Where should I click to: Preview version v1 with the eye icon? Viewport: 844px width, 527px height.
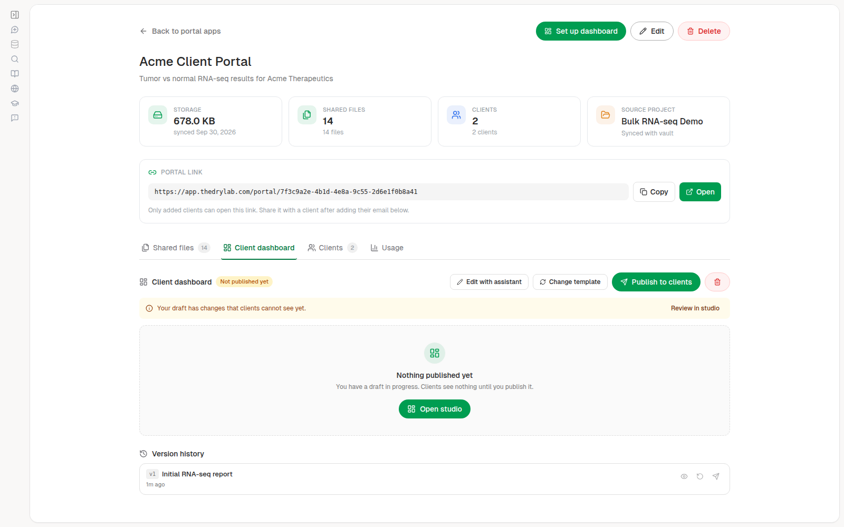(x=684, y=476)
